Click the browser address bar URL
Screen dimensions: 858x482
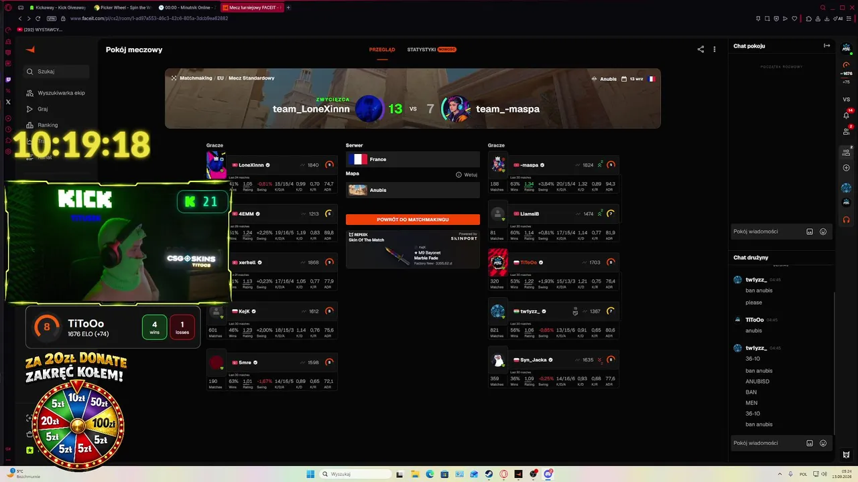tap(149, 19)
